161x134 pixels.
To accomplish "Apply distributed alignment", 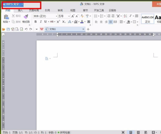I will click(115, 22).
